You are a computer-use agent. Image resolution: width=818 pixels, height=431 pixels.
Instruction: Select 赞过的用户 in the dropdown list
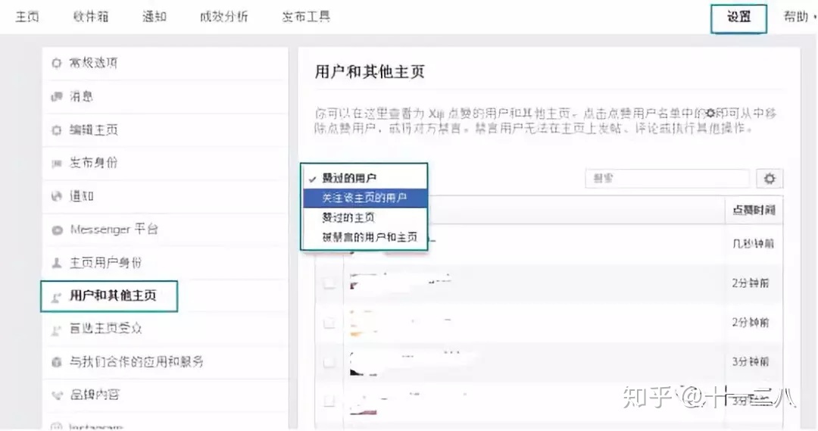click(364, 179)
